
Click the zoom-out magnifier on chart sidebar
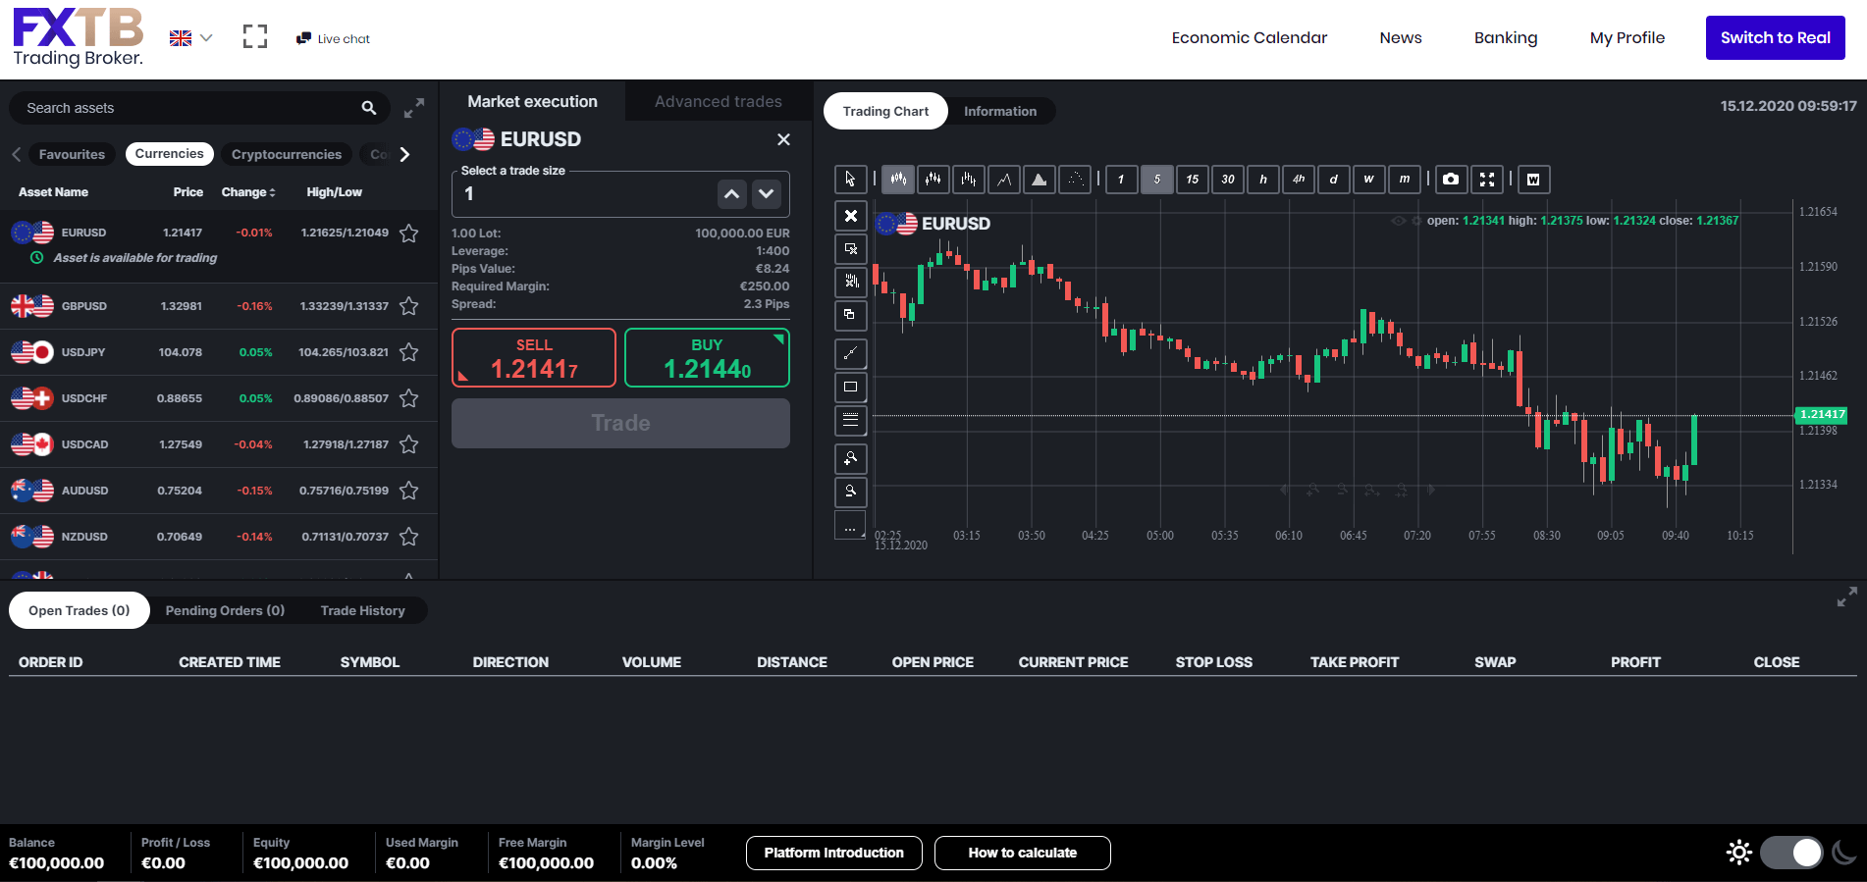[850, 492]
